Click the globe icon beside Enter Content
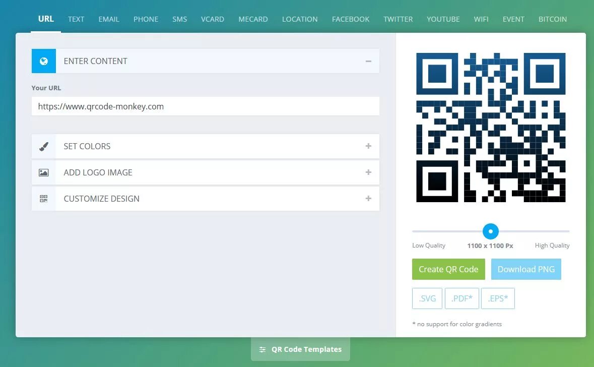The width and height of the screenshot is (594, 367). coord(43,61)
